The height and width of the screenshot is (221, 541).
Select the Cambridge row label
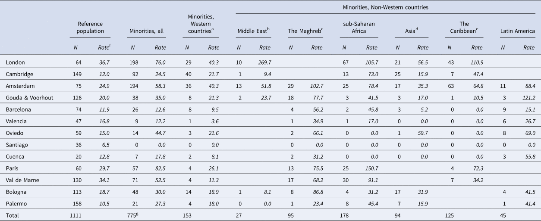(x=19, y=74)
